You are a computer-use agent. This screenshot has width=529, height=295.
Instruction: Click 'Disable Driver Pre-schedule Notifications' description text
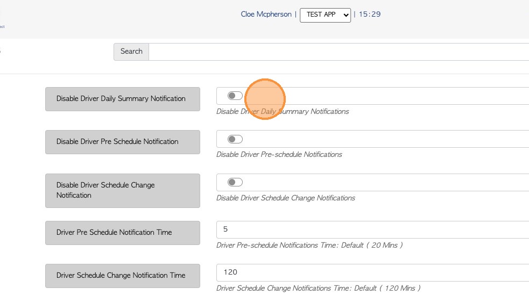[279, 155]
